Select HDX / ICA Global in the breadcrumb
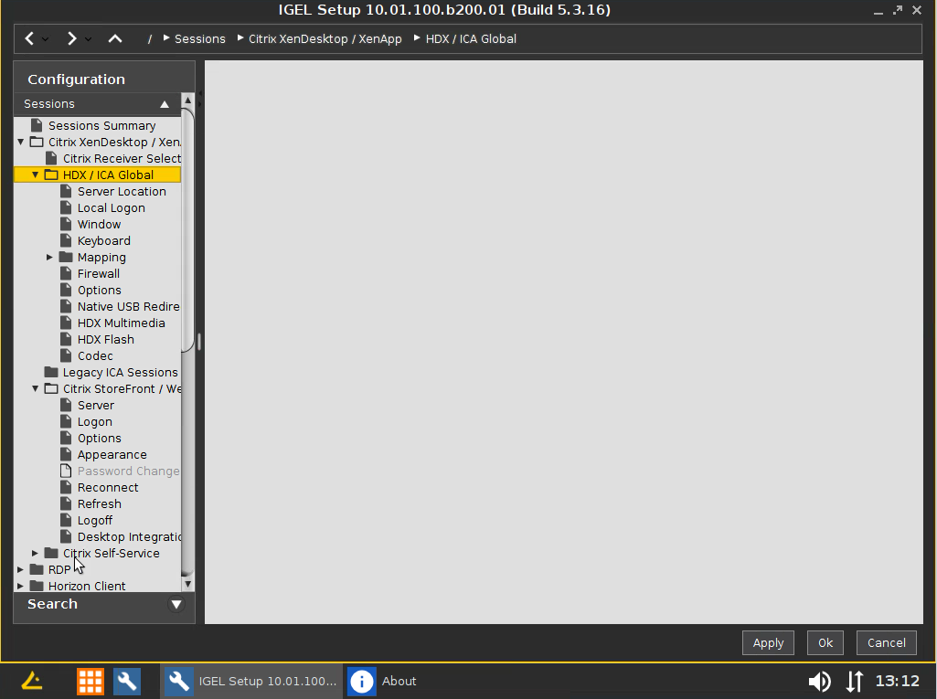 [469, 38]
